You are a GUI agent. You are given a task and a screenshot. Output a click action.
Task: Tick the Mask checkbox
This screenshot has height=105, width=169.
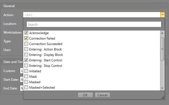click(26, 76)
